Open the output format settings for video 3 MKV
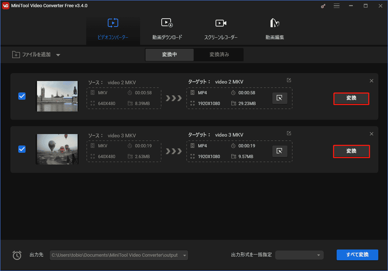388x271 pixels. point(280,151)
